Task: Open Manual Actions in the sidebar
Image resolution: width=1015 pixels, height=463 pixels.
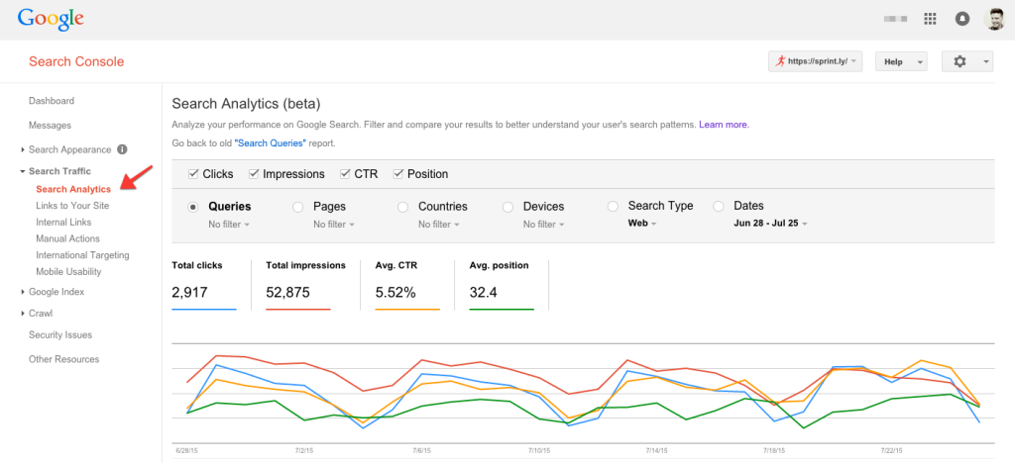Action: pyautogui.click(x=68, y=238)
